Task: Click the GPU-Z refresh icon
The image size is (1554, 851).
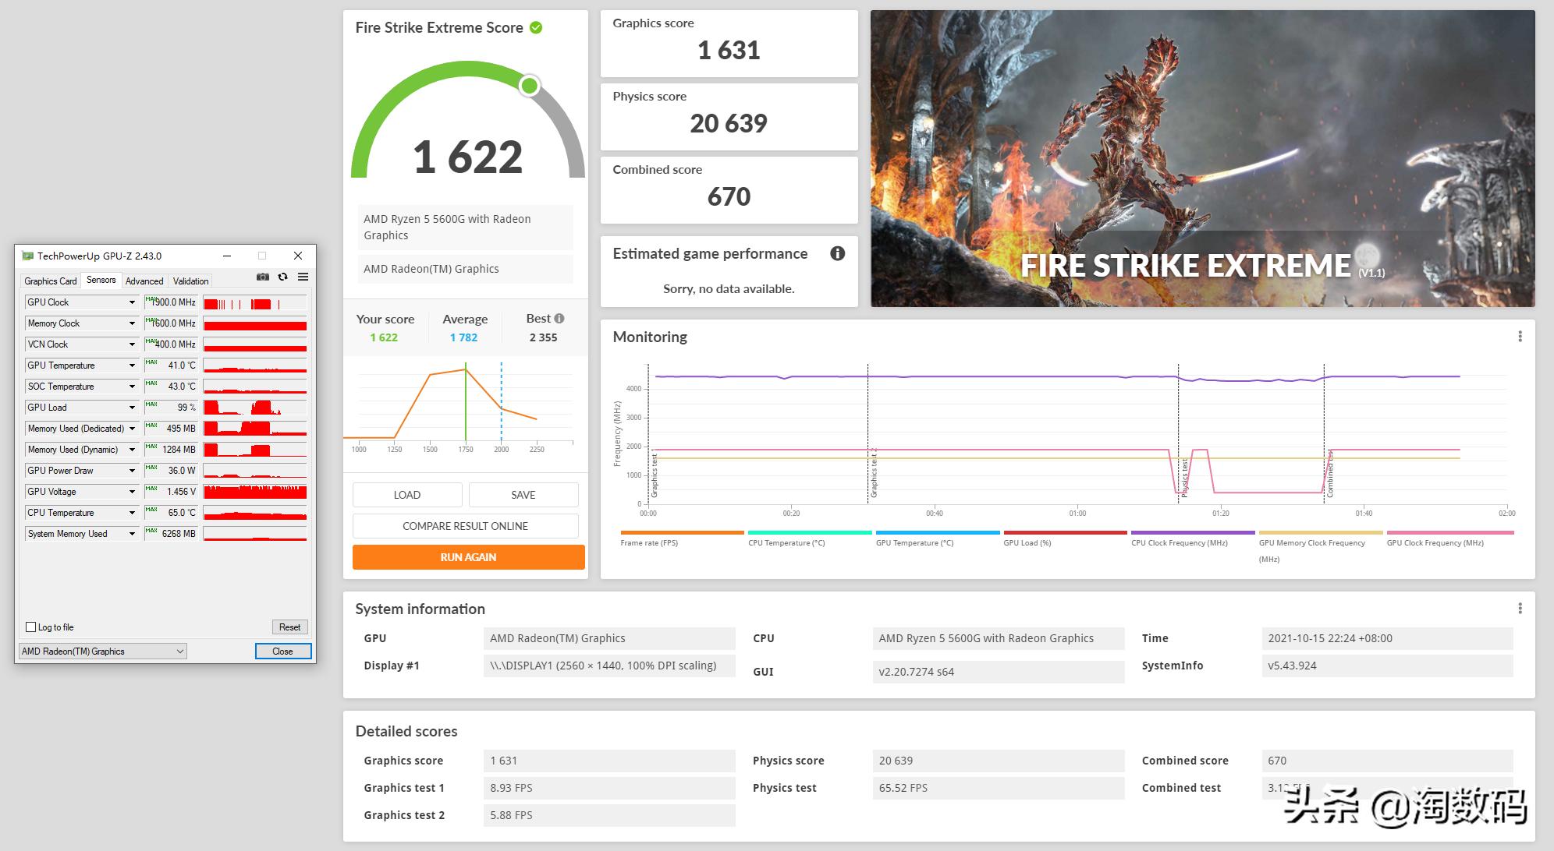Action: click(283, 277)
